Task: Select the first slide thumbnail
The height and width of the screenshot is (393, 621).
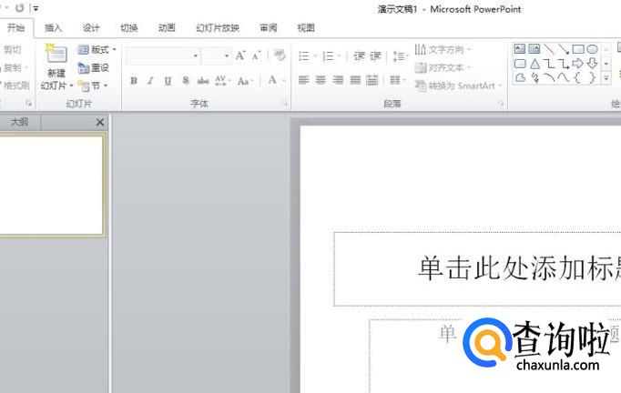Action: 52,185
